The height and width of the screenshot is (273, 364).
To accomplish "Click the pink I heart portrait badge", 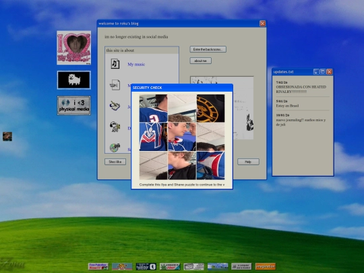I will 74,48.
